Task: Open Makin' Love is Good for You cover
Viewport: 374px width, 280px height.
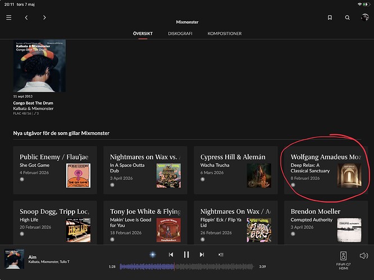Action: point(168,230)
